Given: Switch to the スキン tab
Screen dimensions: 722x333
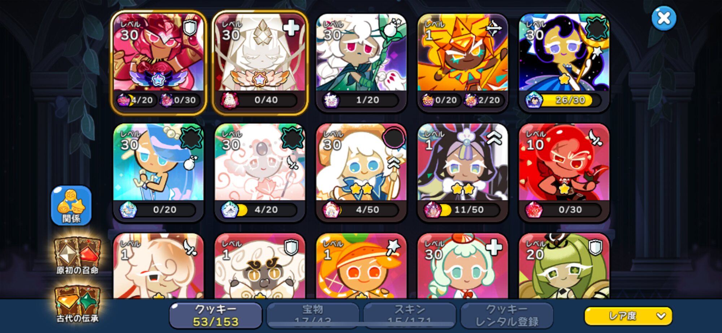Looking at the screenshot, I should pyautogui.click(x=409, y=315).
